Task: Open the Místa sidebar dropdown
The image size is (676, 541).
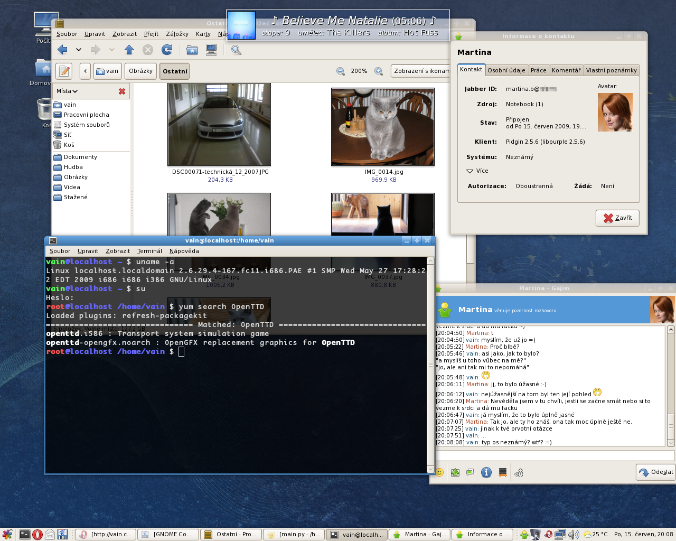Action: click(x=67, y=91)
